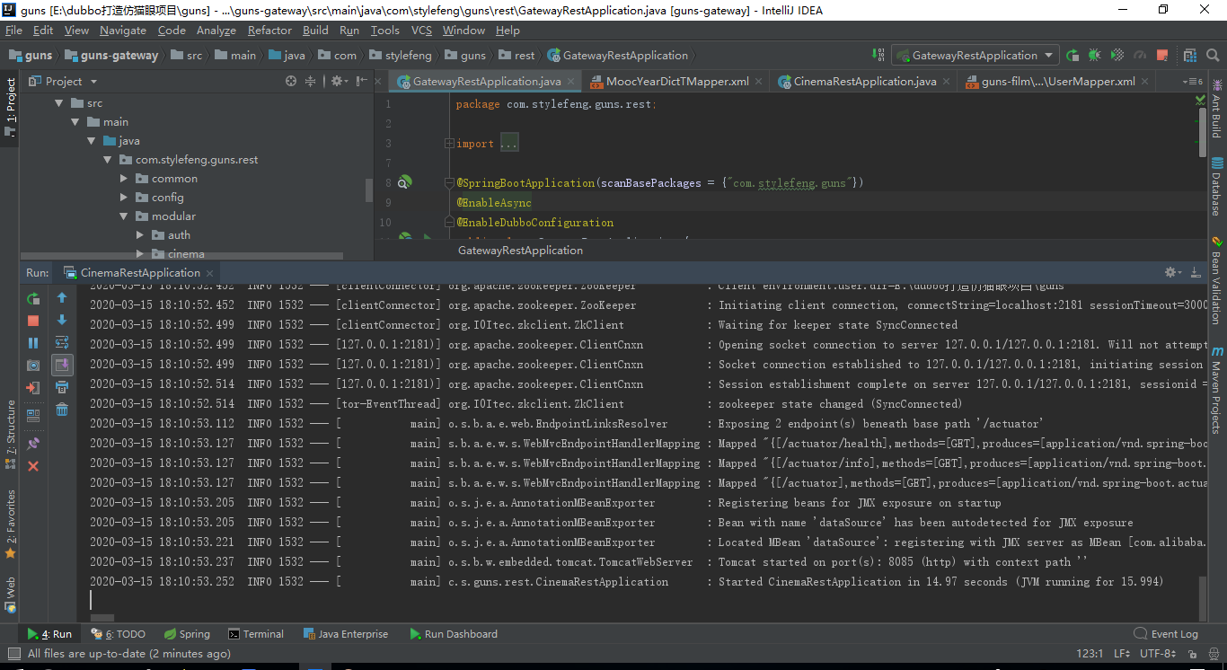The height and width of the screenshot is (670, 1227).
Task: Click Exit icon in Run panel
Action: (33, 388)
